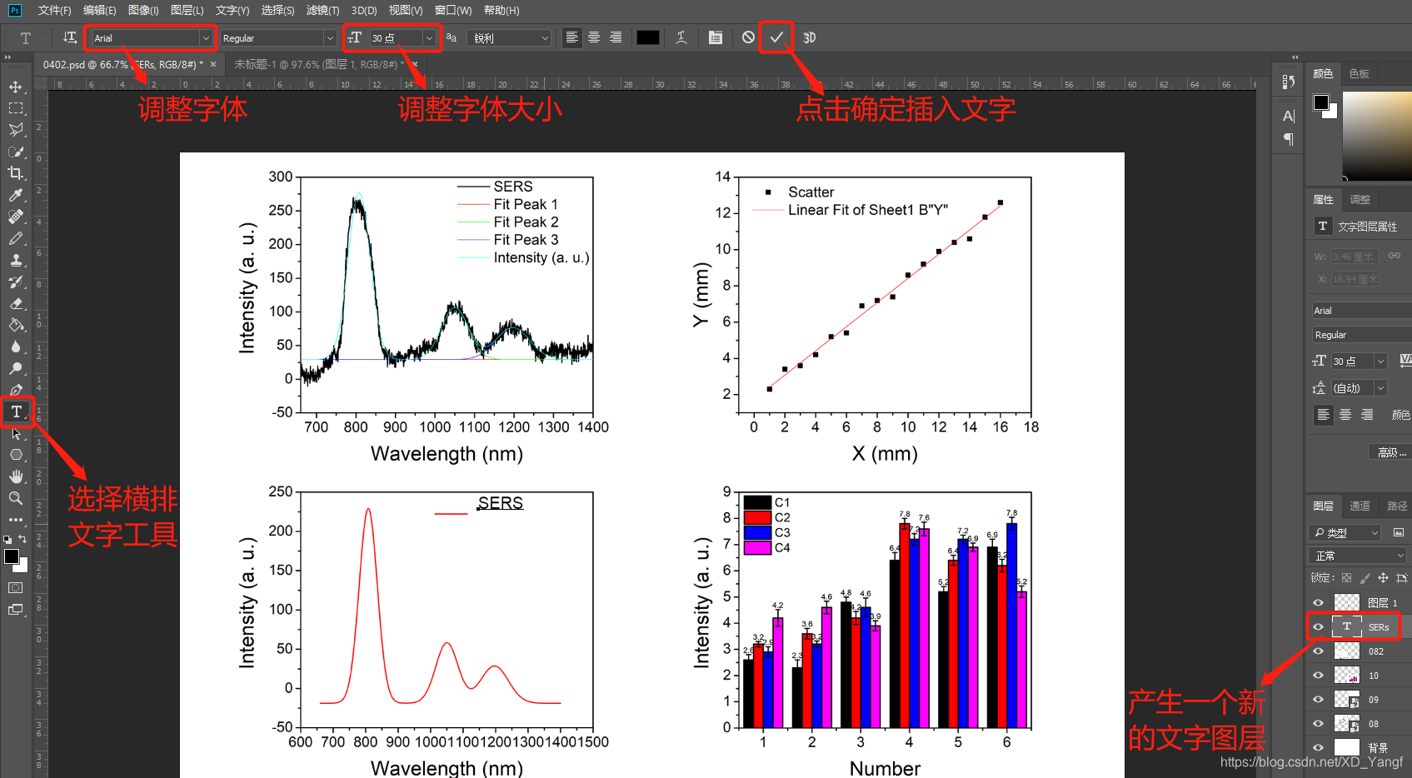Select the Crop tool
This screenshot has width=1412, height=778.
coord(16,173)
